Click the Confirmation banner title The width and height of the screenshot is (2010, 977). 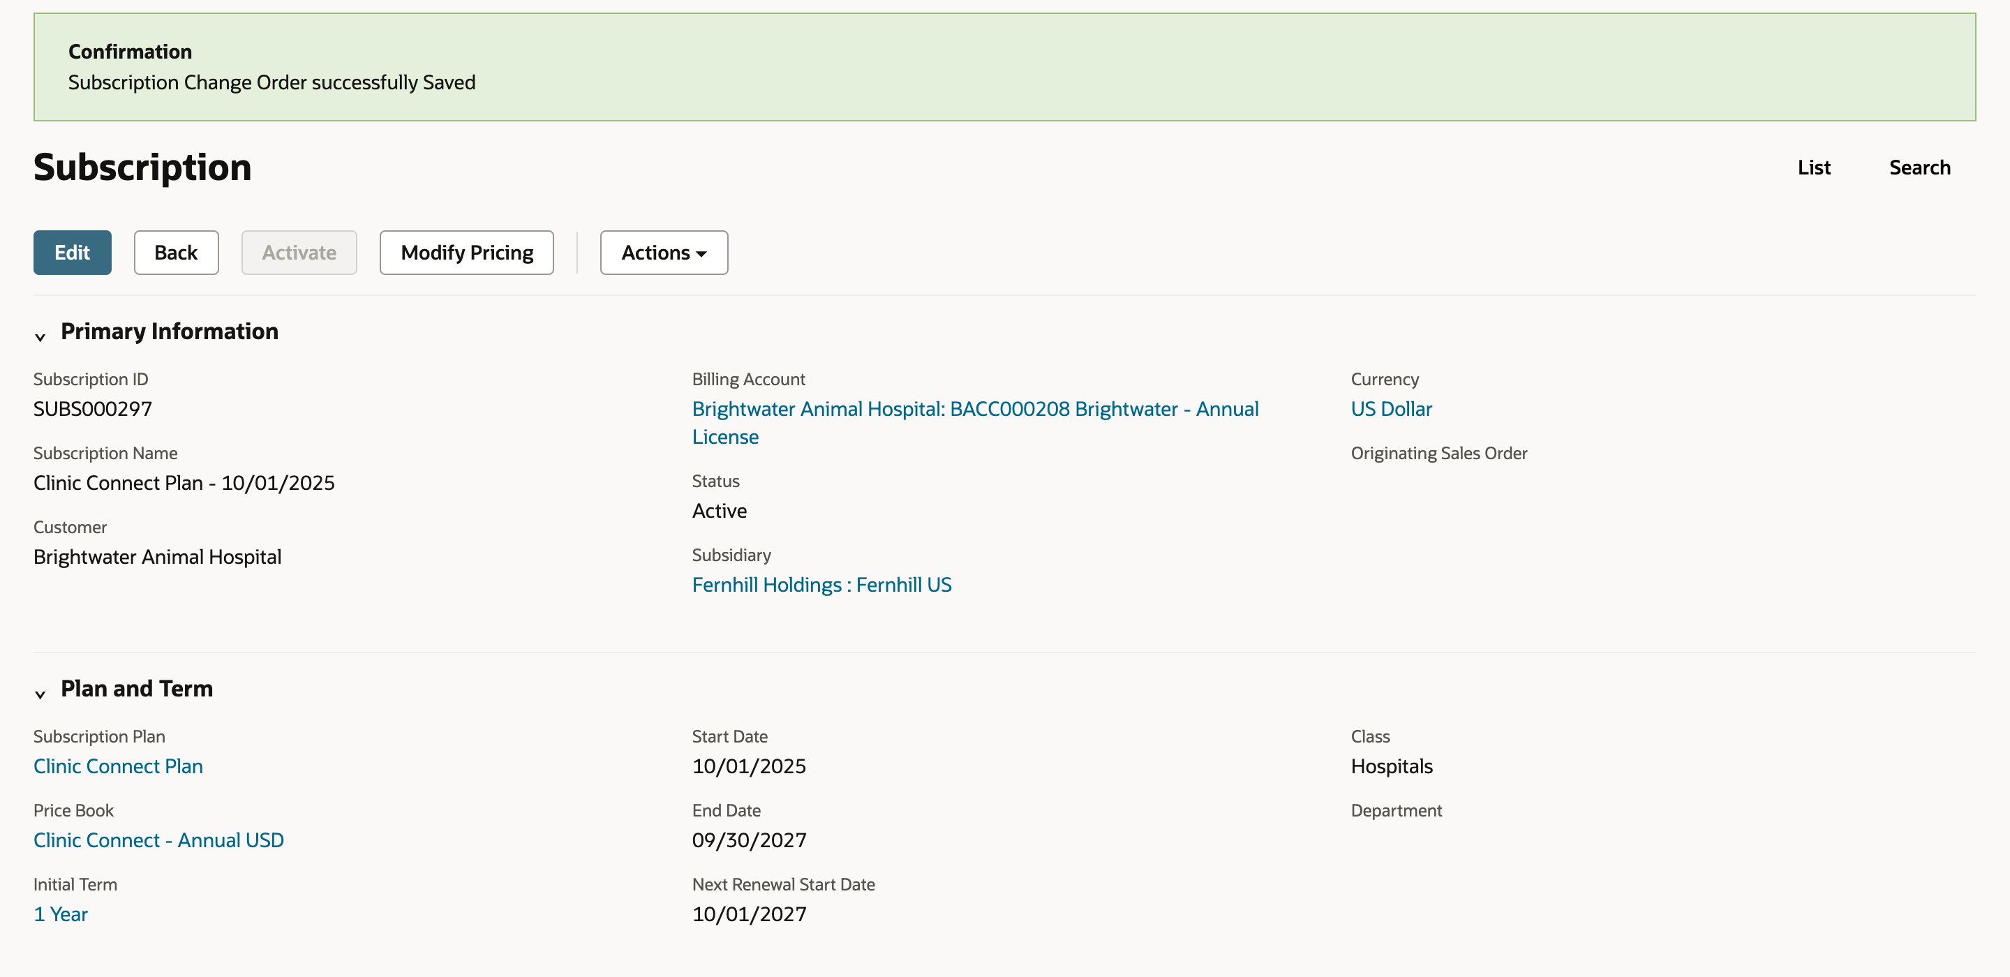[131, 52]
